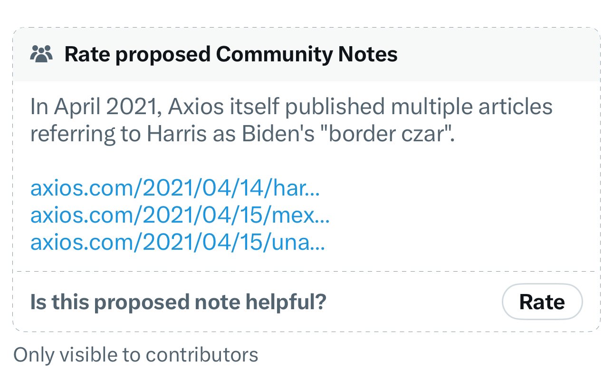Click the Community Notes people icon
This screenshot has width=613, height=372.
(42, 55)
